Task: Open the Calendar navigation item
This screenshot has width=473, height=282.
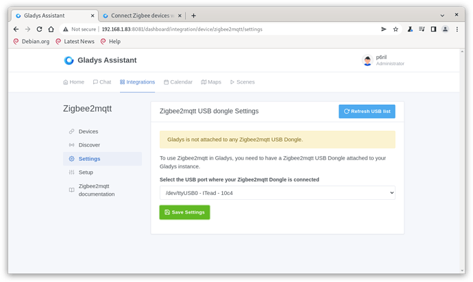Action: [x=178, y=82]
